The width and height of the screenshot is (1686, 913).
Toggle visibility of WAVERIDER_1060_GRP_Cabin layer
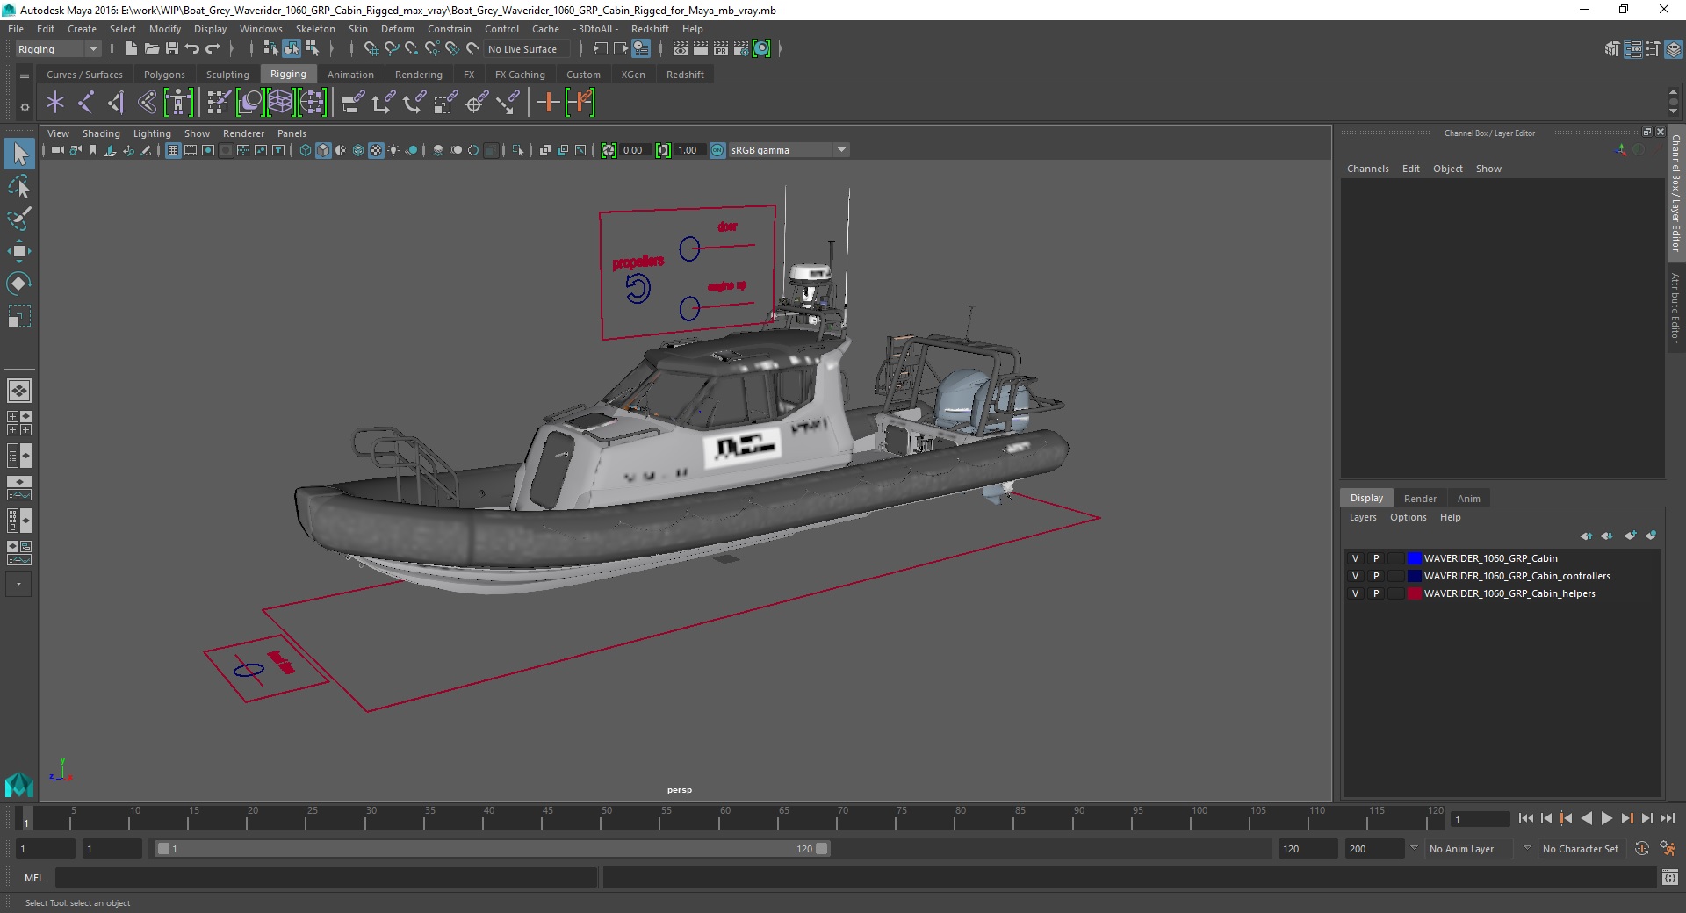(x=1355, y=558)
